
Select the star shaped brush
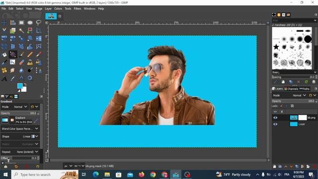pyautogui.click(x=276, y=47)
